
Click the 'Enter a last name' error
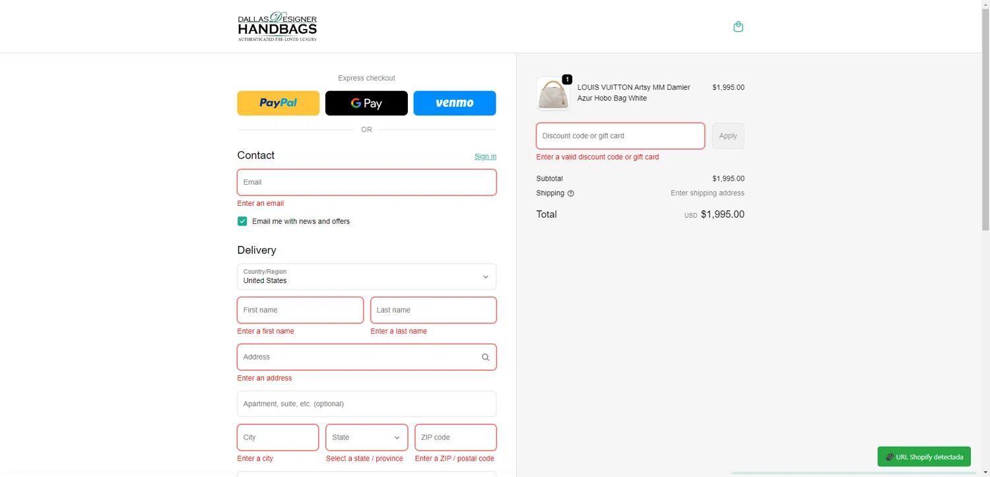(x=399, y=331)
